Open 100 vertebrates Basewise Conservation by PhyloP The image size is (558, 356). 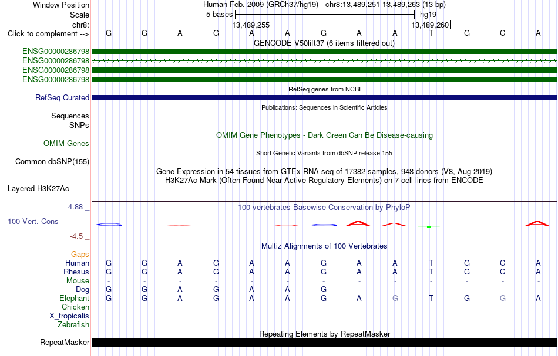(324, 207)
